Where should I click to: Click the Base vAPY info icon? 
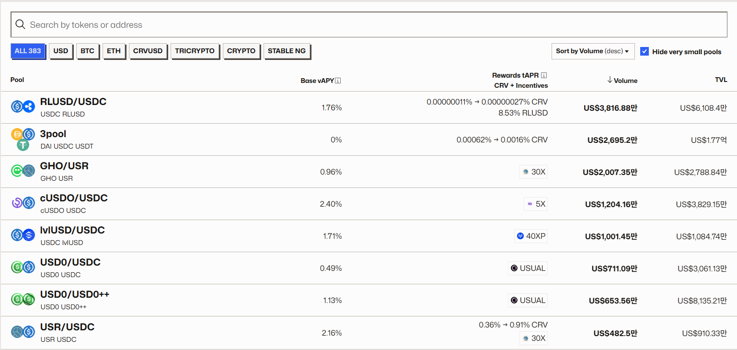click(x=338, y=81)
